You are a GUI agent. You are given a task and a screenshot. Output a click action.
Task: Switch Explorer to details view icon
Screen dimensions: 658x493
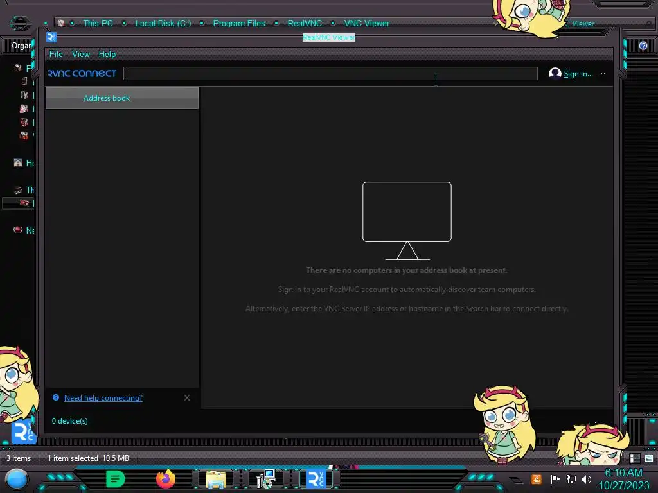click(x=634, y=458)
